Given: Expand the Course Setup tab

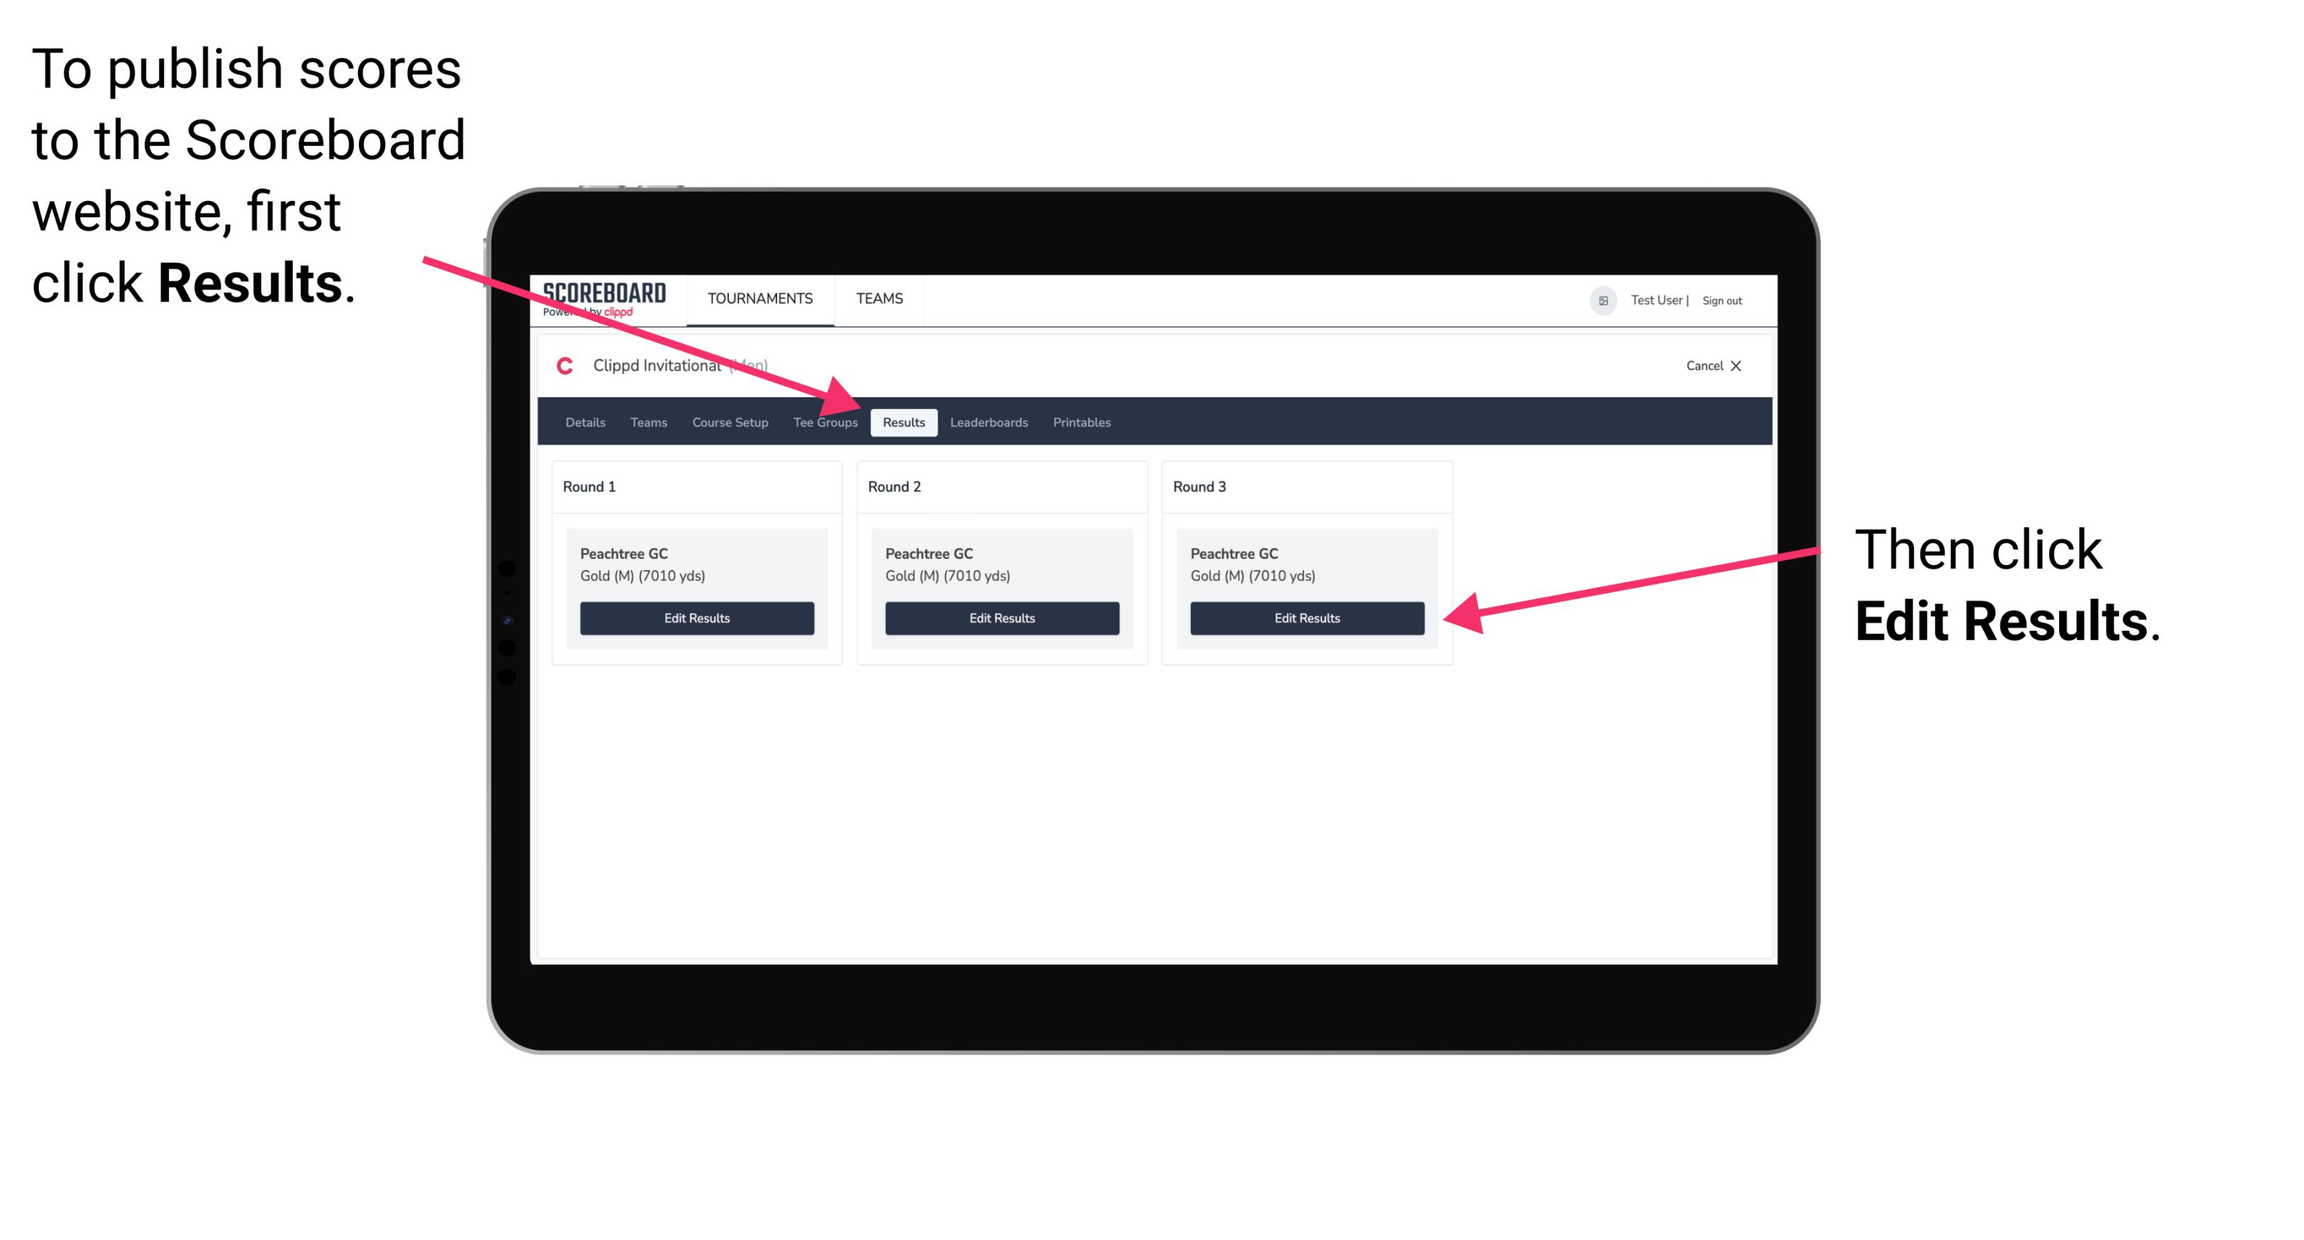Looking at the screenshot, I should (x=728, y=423).
